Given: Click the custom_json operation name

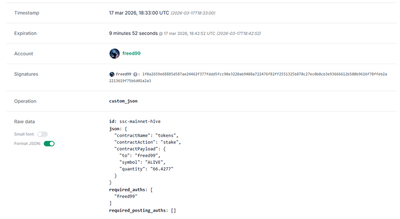Looking at the screenshot, I should pyautogui.click(x=123, y=101).
